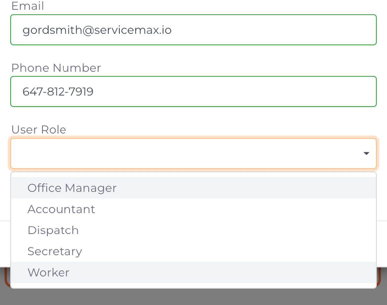Click the Email field label

point(28,6)
